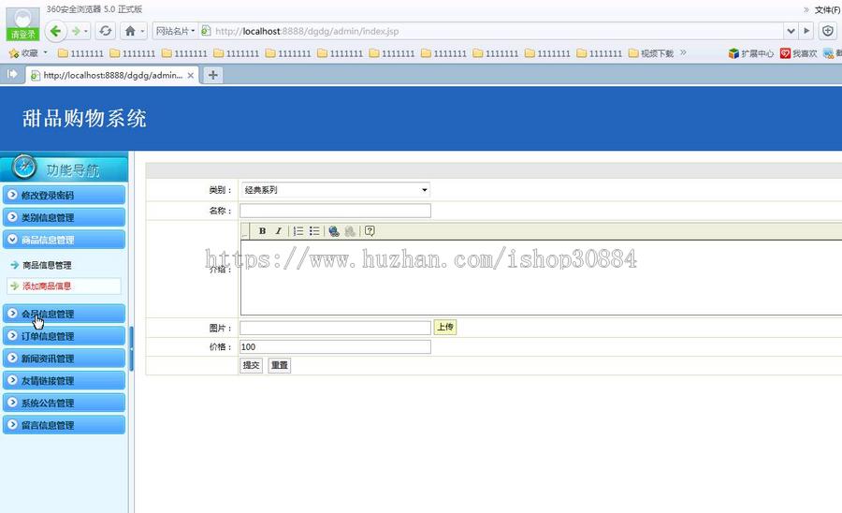Screen dimensions: 842x513
Task: Open the forward history dropdown arrow
Action: pyautogui.click(x=86, y=31)
